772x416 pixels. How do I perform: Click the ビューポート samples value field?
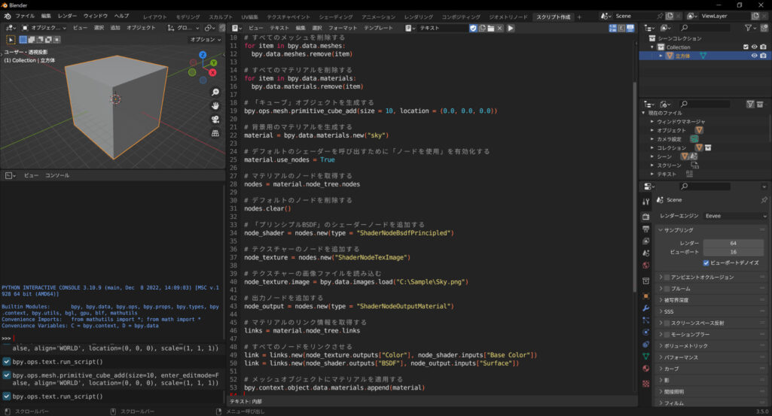[x=733, y=252]
